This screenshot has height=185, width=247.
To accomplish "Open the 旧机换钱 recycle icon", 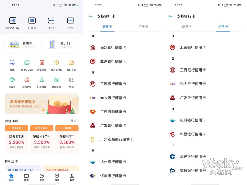I will 42,80.
